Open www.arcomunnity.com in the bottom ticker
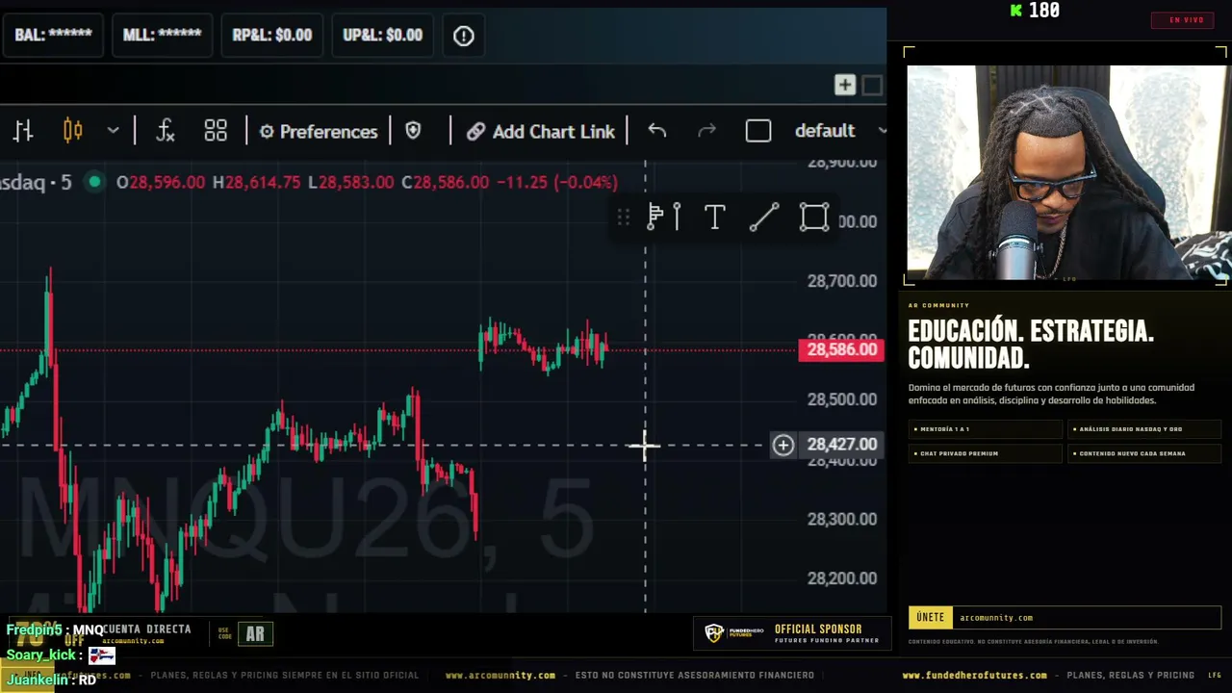 click(500, 676)
